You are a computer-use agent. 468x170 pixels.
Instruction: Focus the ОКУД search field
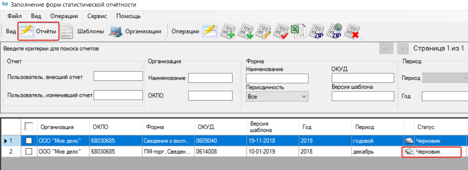(x=363, y=78)
